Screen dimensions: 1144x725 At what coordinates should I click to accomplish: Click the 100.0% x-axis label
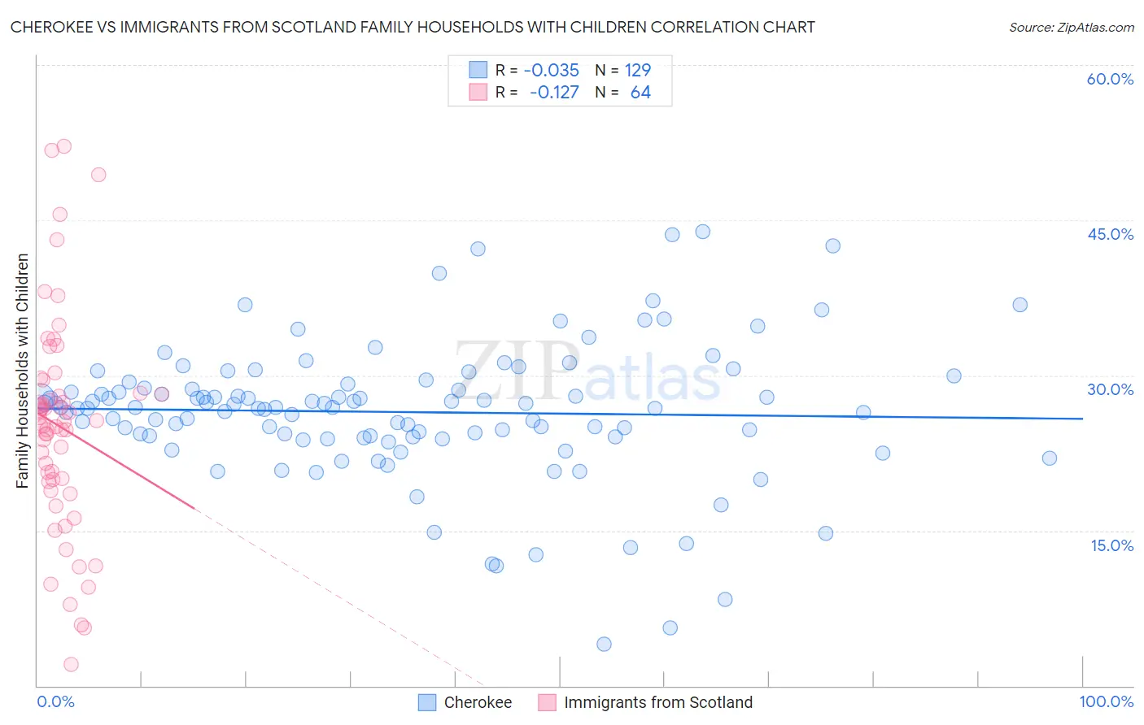click(1106, 701)
